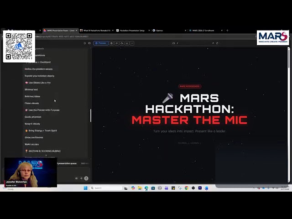This screenshot has height=219, width=292.
Task: Click the MARS MICROSCHOOL badge in preview
Action: 190,86
